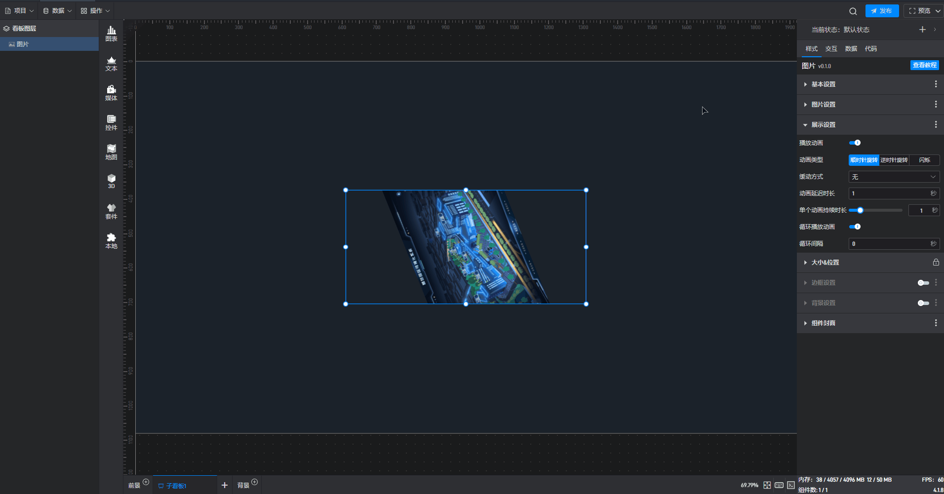Click the 发布 publish button
944x494 pixels.
coord(882,11)
